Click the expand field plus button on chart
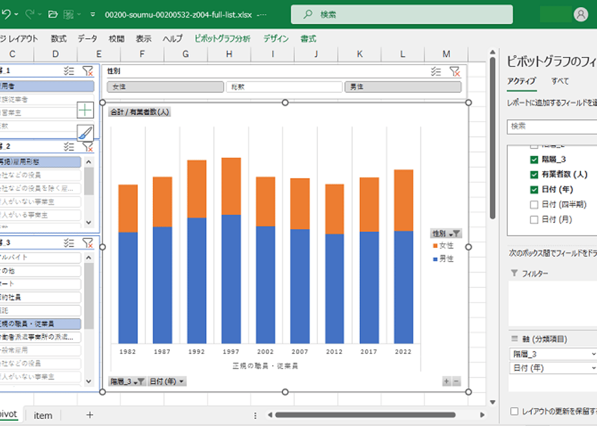 point(446,381)
